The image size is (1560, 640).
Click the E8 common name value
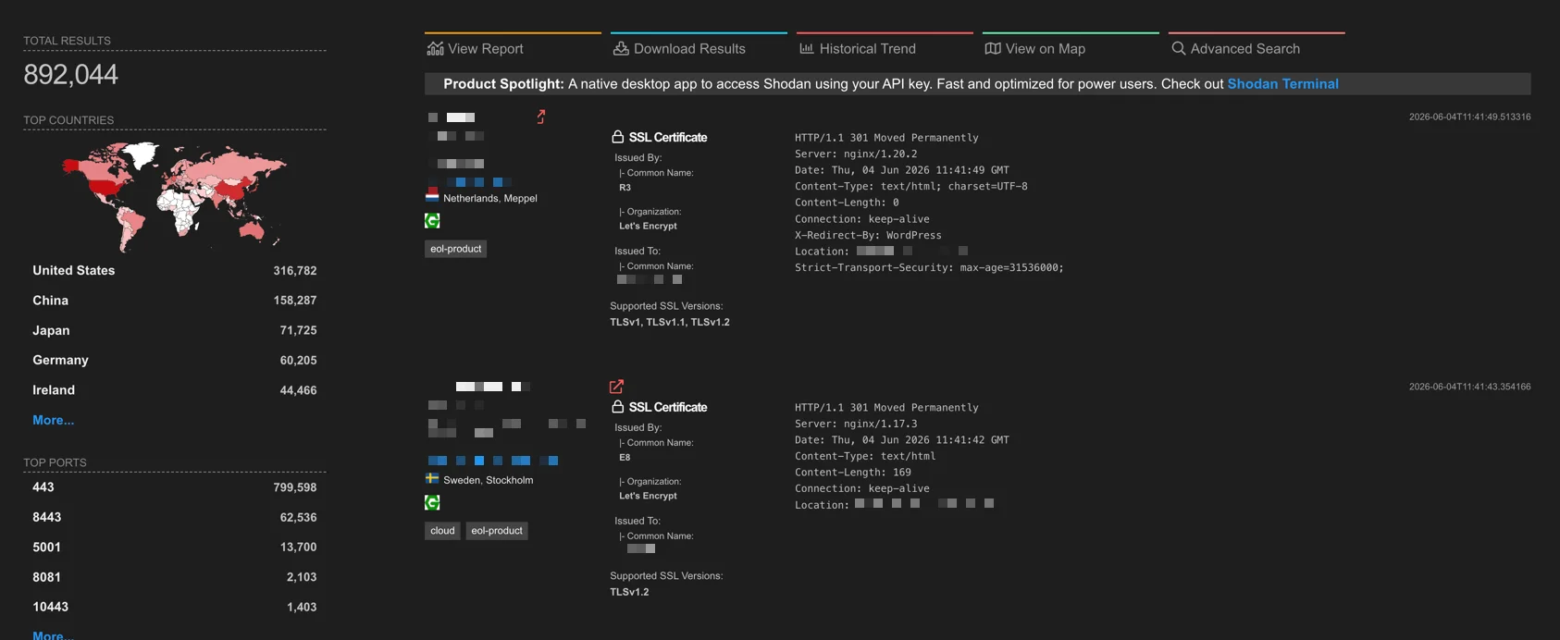[625, 458]
